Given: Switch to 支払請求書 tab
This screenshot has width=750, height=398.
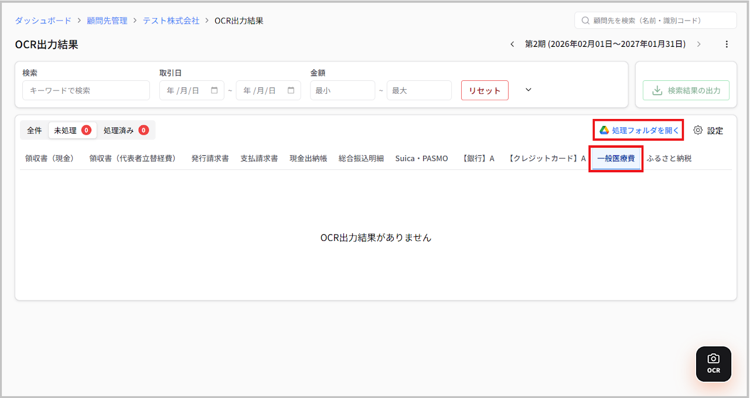Looking at the screenshot, I should coord(259,158).
